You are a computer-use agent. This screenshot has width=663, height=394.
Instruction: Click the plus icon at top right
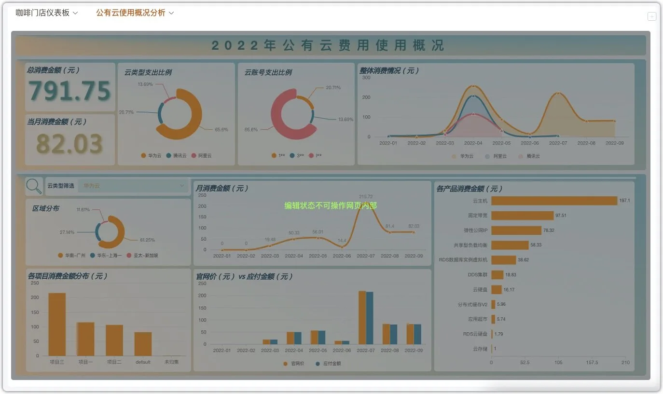(651, 16)
